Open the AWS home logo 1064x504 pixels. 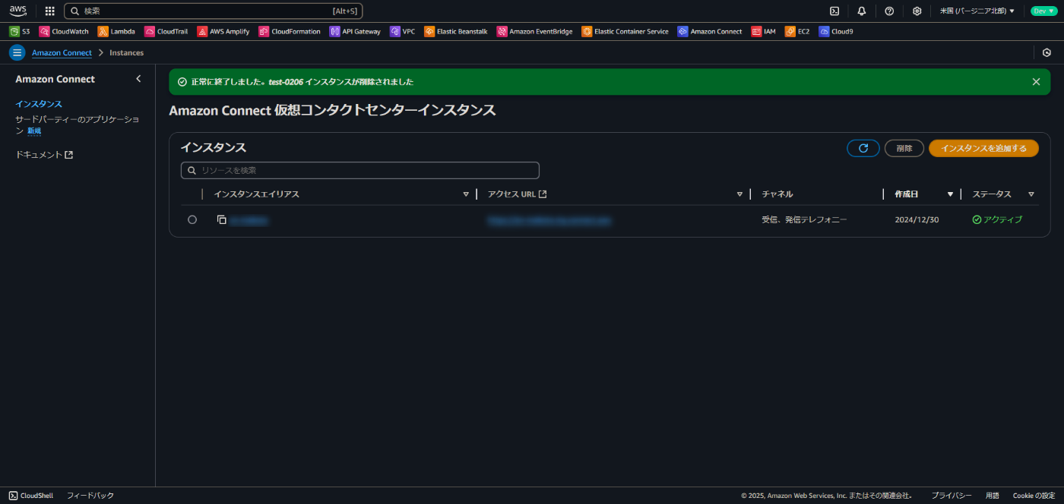point(17,11)
